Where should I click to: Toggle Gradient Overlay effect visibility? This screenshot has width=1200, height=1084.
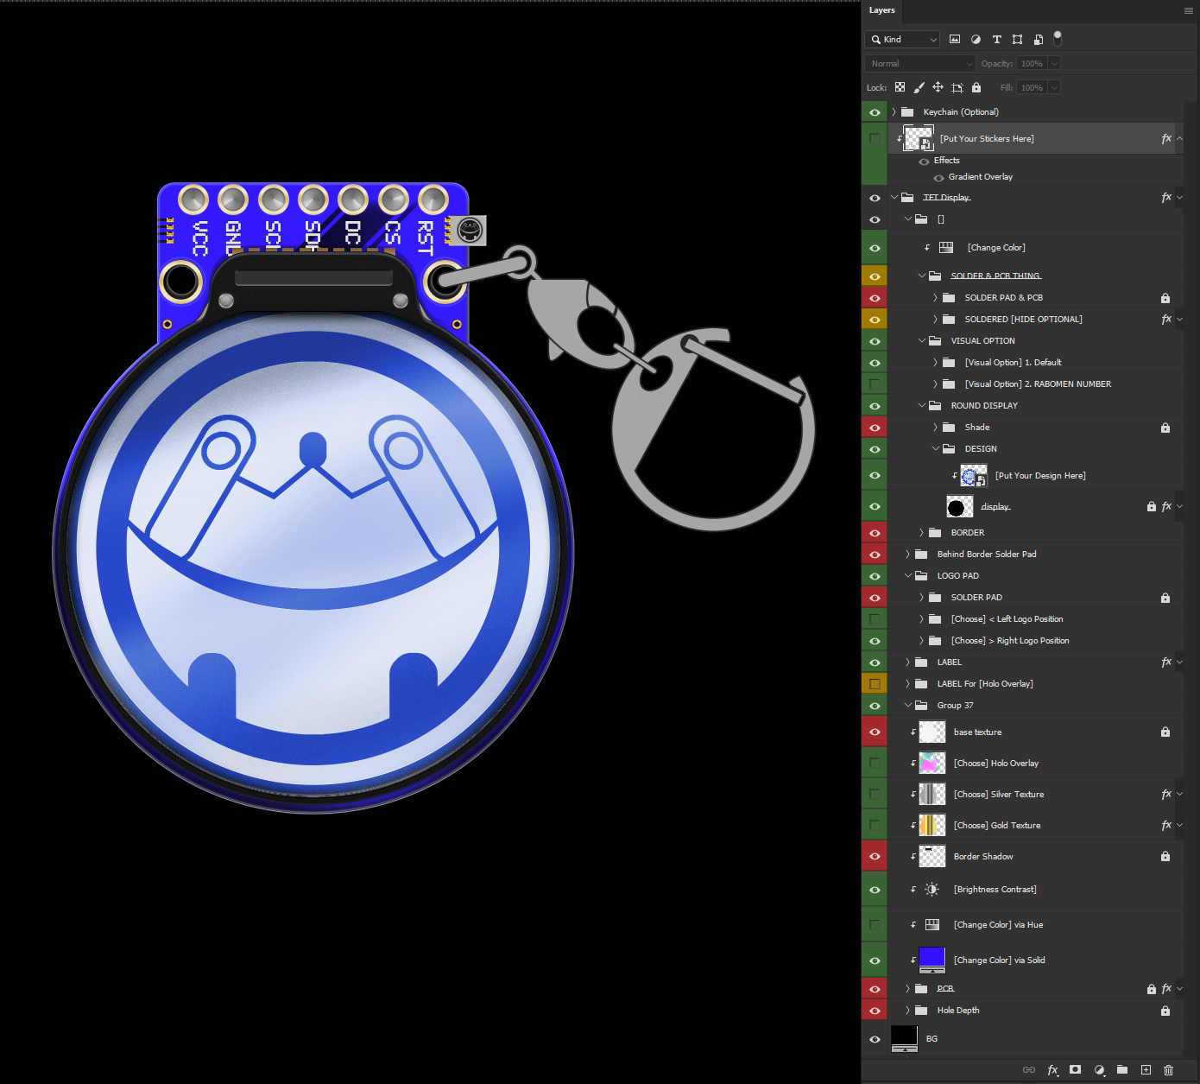tap(938, 177)
